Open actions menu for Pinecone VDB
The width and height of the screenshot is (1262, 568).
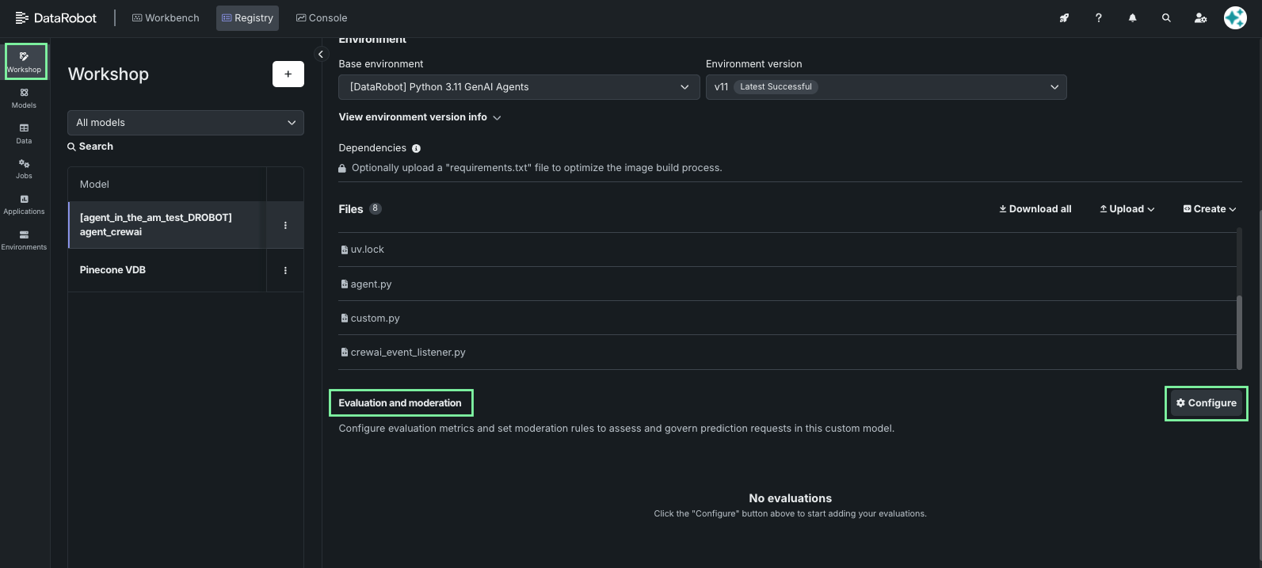[285, 270]
